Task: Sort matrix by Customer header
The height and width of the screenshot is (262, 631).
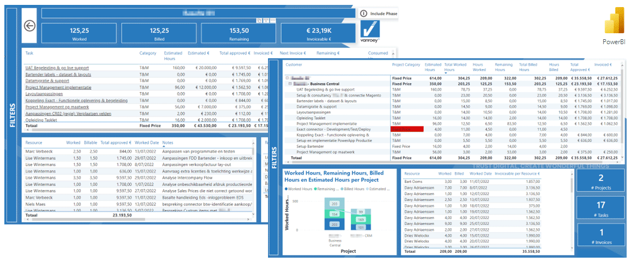Action: pos(295,64)
